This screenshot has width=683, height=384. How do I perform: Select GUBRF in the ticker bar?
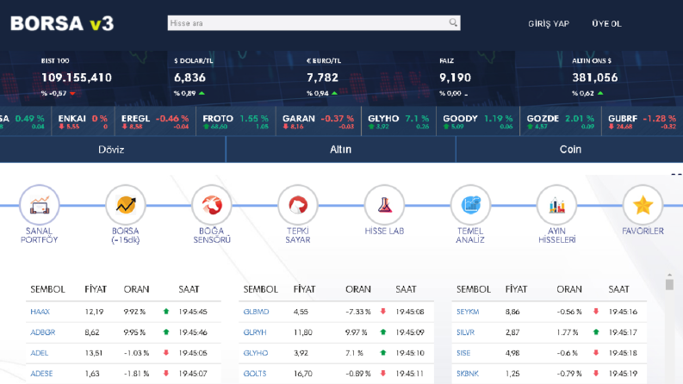pos(642,121)
